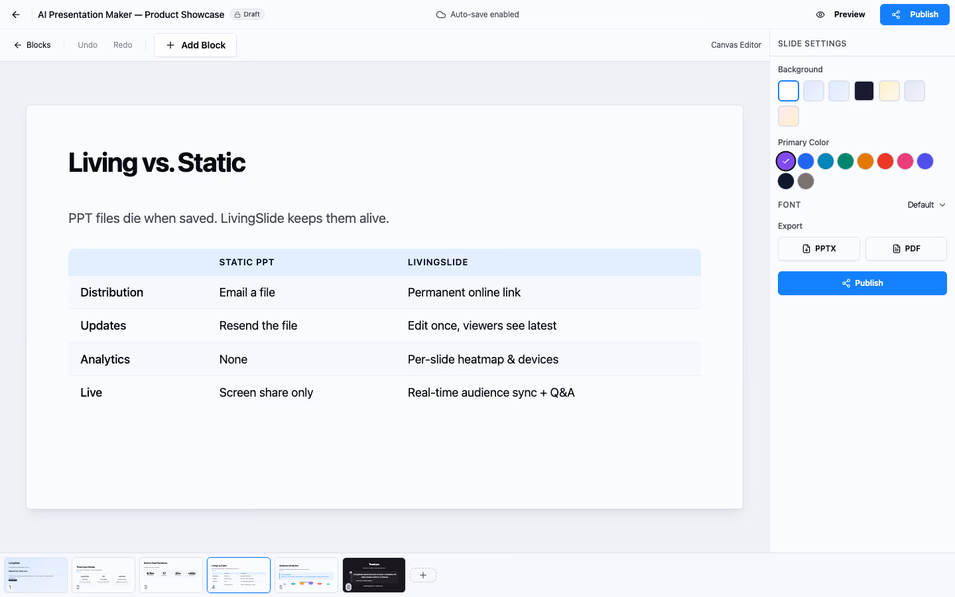This screenshot has width=955, height=597.
Task: Select the cream yellow background swatch
Action: (889, 91)
